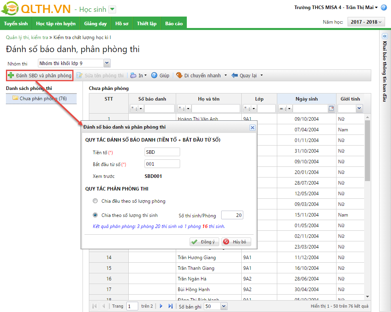Click the Trang page number input
This screenshot has width=391, height=312.
(x=132, y=306)
